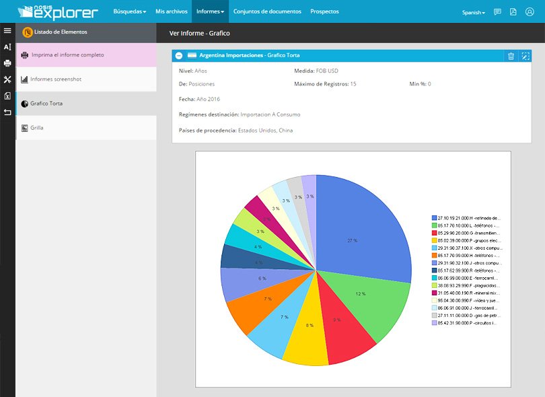
Task: Click the blue swatch for 27.10.19.21.000 H
Action: (434, 218)
